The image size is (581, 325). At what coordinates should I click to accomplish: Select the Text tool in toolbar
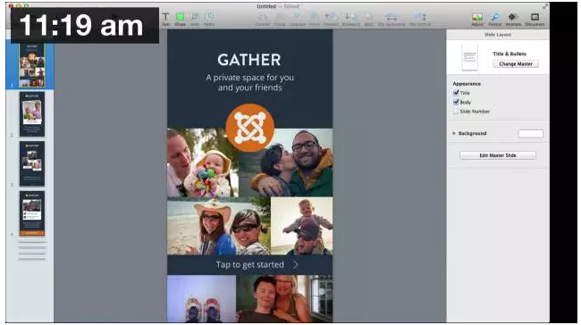pyautogui.click(x=165, y=19)
